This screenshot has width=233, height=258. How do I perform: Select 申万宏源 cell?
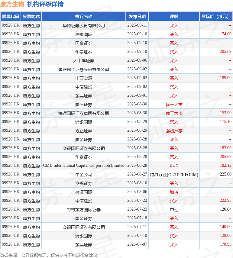click(x=84, y=78)
